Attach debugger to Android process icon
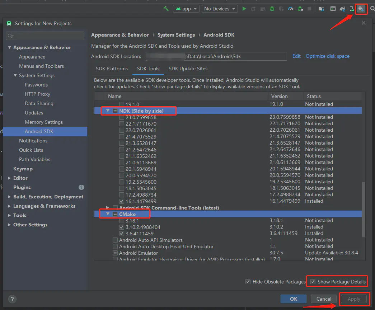The image size is (375, 310). point(300,9)
